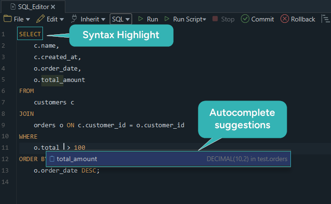This screenshot has height=204, width=331.
Task: Click o.total_amount on line 5
Action: click(59, 80)
